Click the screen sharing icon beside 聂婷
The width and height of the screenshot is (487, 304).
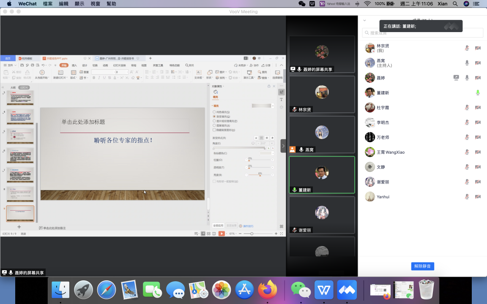(456, 78)
